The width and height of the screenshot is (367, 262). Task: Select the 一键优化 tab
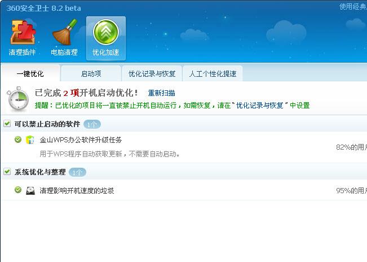[30, 73]
